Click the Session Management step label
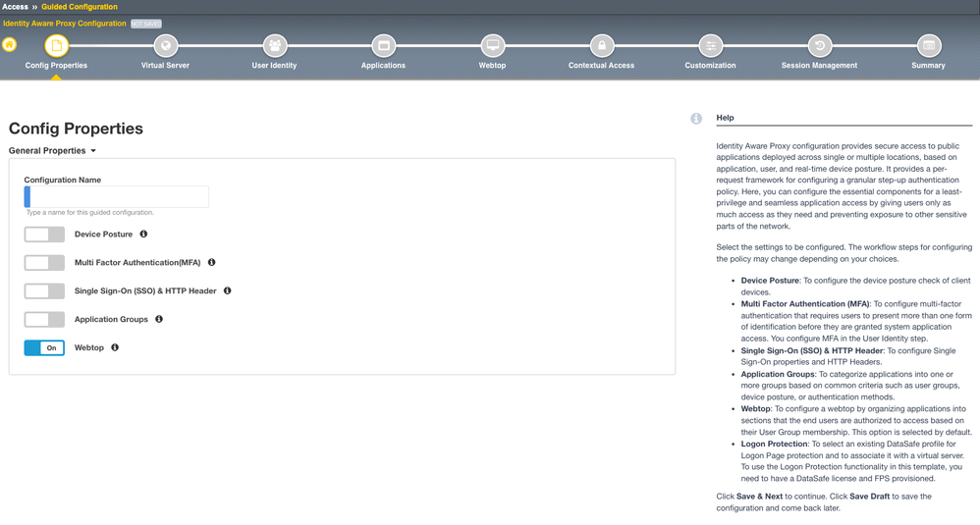Image resolution: width=980 pixels, height=525 pixels. pyautogui.click(x=819, y=66)
